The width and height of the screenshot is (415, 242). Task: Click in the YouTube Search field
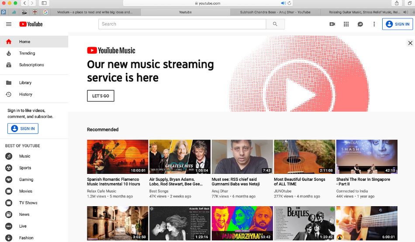tap(182, 24)
